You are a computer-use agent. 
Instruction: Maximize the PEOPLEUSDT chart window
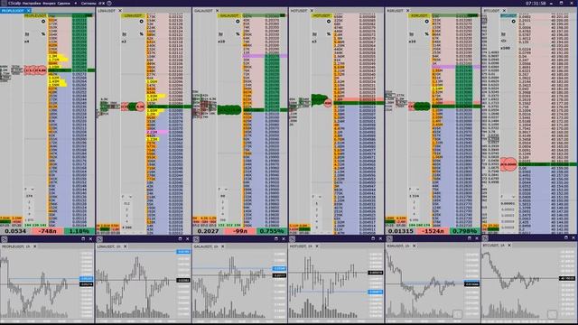tap(83, 238)
